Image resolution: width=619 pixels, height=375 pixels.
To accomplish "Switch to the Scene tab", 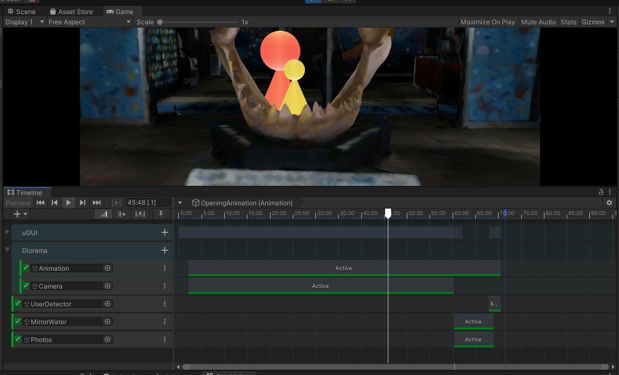I will coord(22,11).
